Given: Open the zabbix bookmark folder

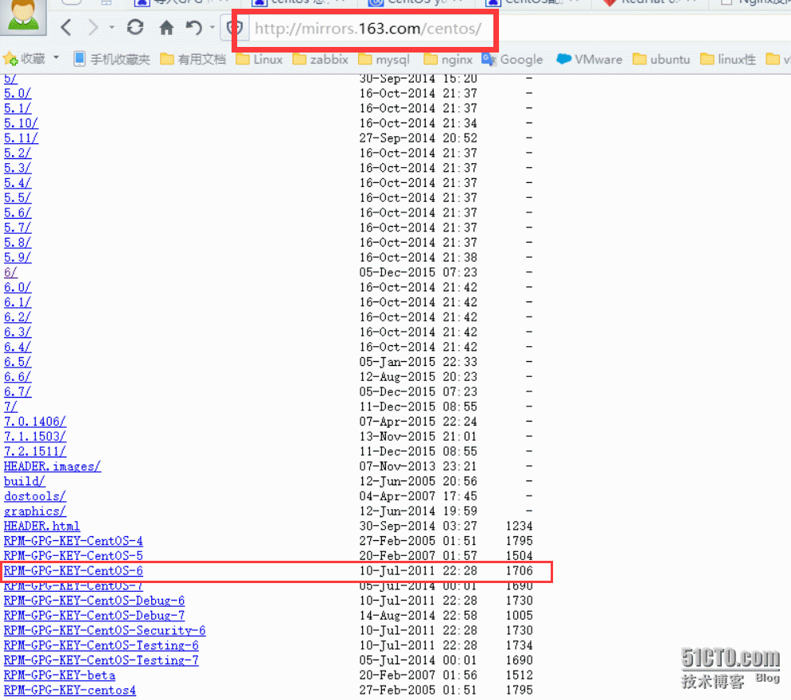Looking at the screenshot, I should coord(321,60).
